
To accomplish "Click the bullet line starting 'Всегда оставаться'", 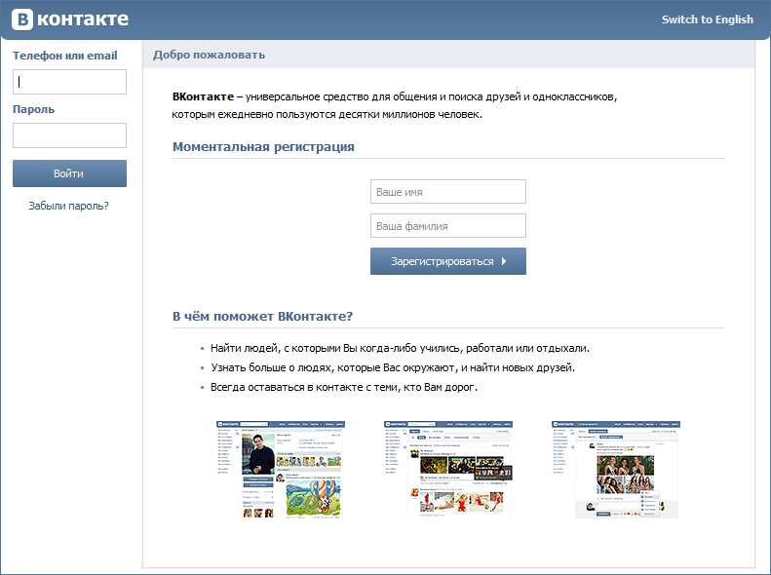I will [343, 387].
